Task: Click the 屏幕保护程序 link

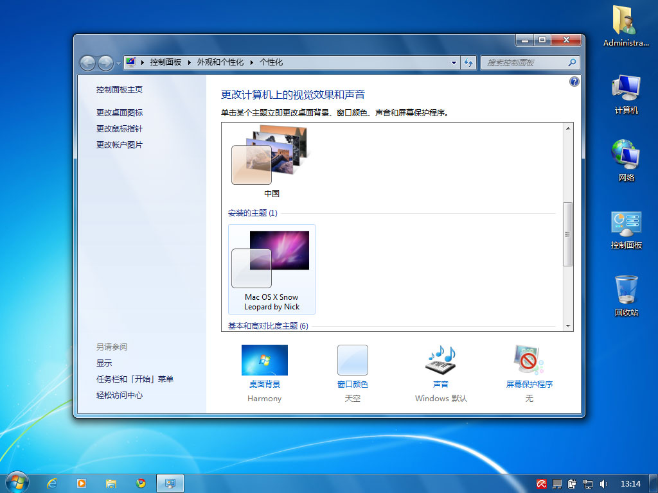Action: point(529,384)
